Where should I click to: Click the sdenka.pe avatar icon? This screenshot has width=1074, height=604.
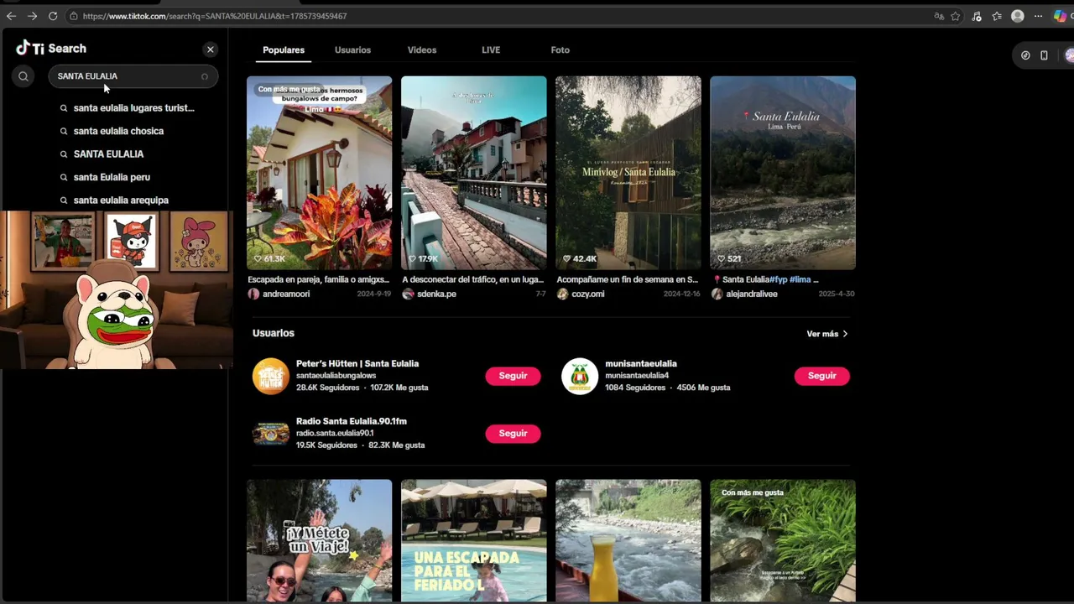click(x=408, y=294)
